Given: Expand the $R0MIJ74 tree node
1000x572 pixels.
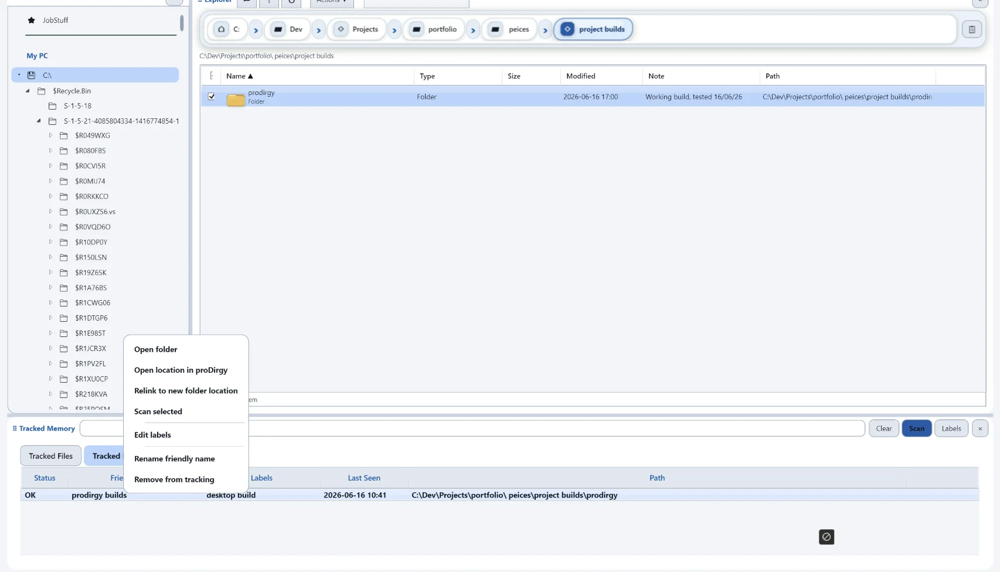Looking at the screenshot, I should [50, 181].
